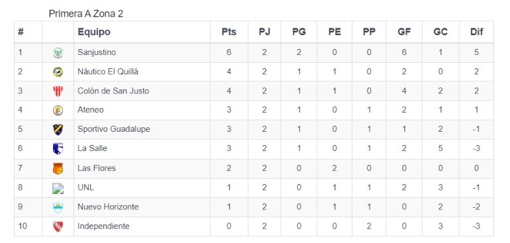The height and width of the screenshot is (243, 510).
Task: Click the Ateneo club crest icon
Action: [x=58, y=111]
